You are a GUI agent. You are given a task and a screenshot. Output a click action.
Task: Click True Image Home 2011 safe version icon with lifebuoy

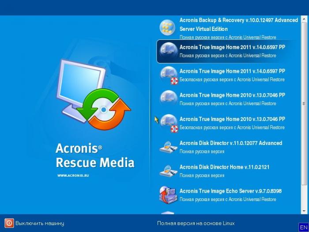169,76
